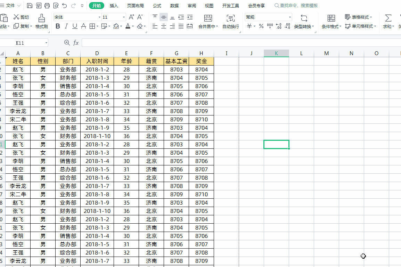Click the Print icon
Screen dimensions: 401x267
(47, 6)
